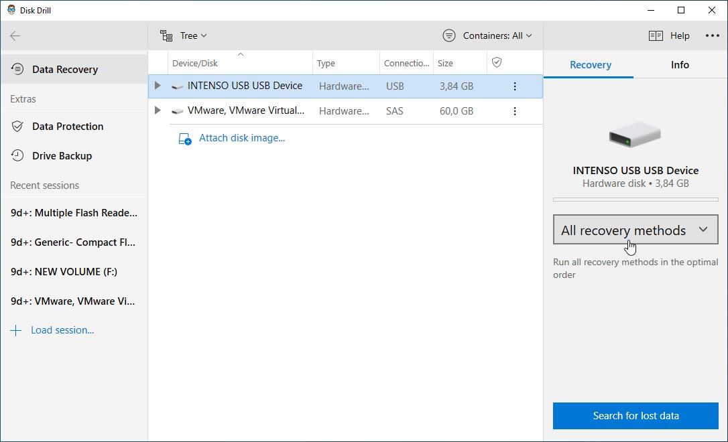Open the All recovery methods dropdown
The width and height of the screenshot is (728, 442).
pos(635,230)
